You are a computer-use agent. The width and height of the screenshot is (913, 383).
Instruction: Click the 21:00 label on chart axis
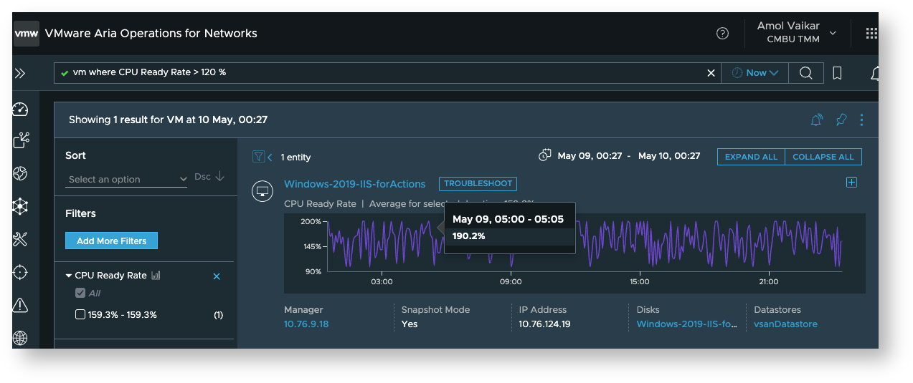pyautogui.click(x=768, y=282)
